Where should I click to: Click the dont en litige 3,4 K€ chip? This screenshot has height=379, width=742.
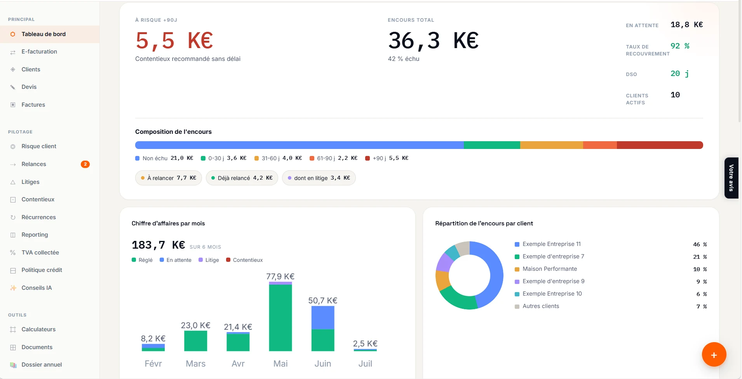[x=319, y=178]
